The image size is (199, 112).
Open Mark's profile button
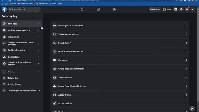pos(167,9)
